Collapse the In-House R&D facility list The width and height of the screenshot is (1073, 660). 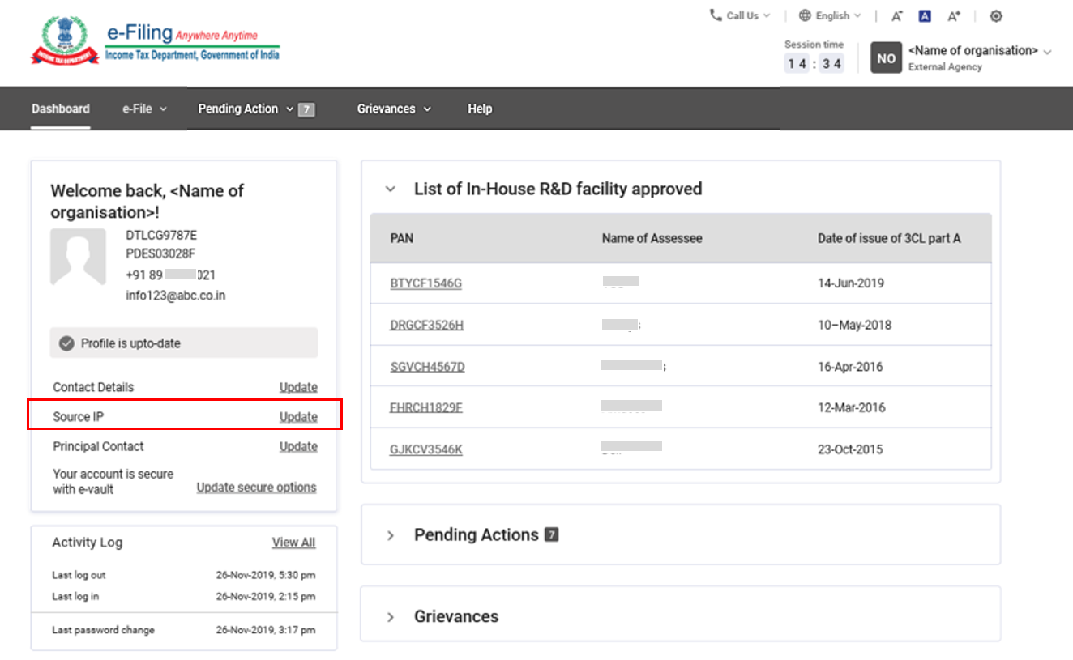(x=391, y=189)
